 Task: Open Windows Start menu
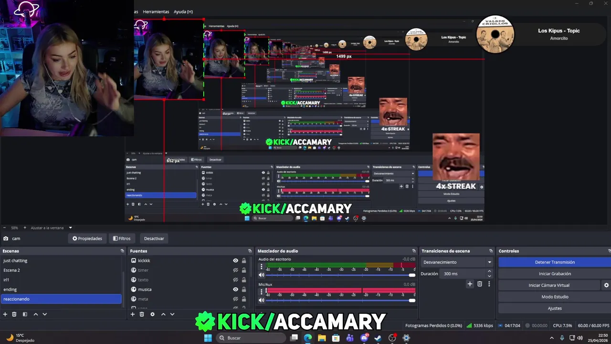pos(208,338)
